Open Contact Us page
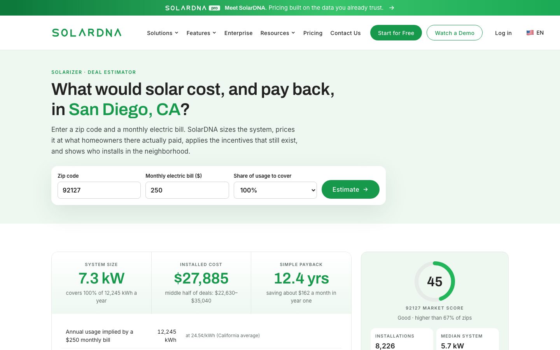560x350 pixels. pos(345,33)
